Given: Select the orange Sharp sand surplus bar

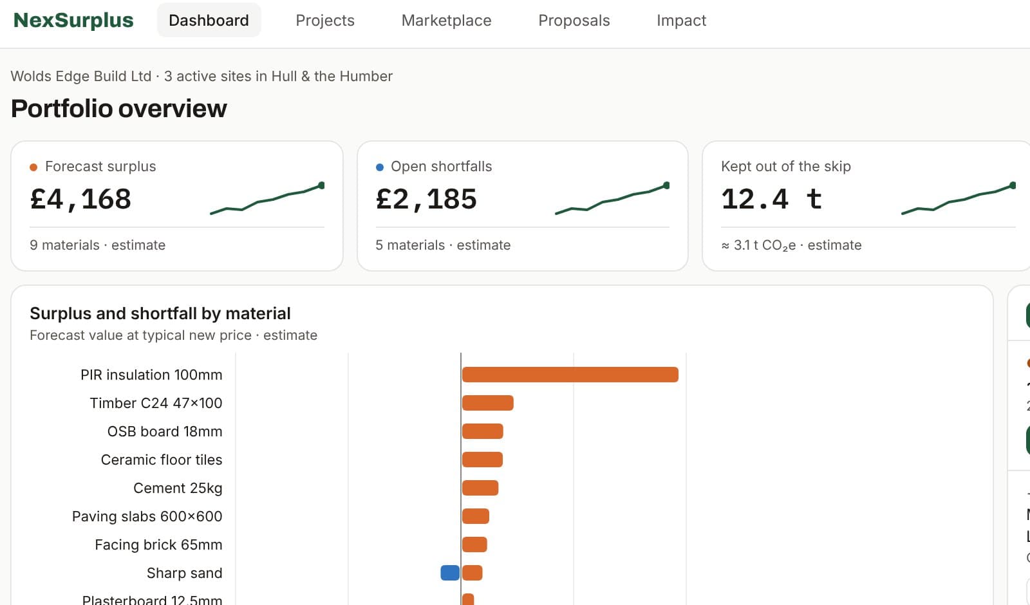Looking at the screenshot, I should pyautogui.click(x=473, y=573).
